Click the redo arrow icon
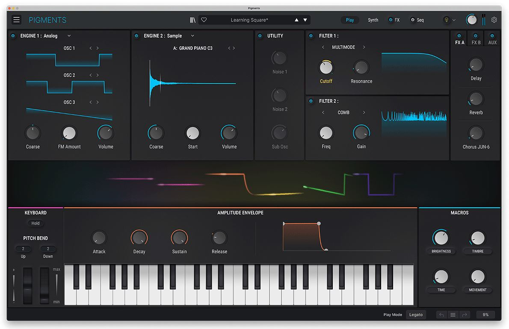The width and height of the screenshot is (509, 329). 465,315
